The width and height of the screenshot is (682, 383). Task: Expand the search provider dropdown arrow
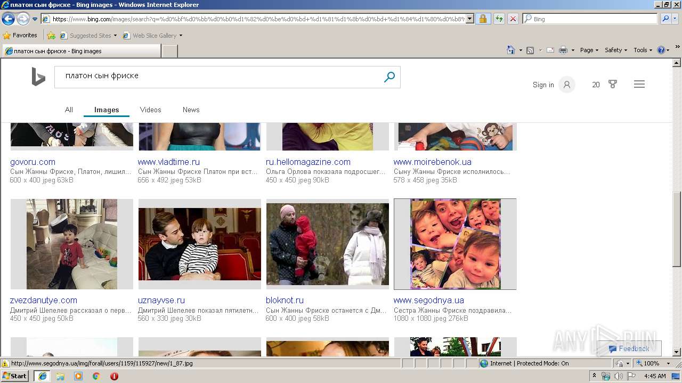tap(675, 19)
